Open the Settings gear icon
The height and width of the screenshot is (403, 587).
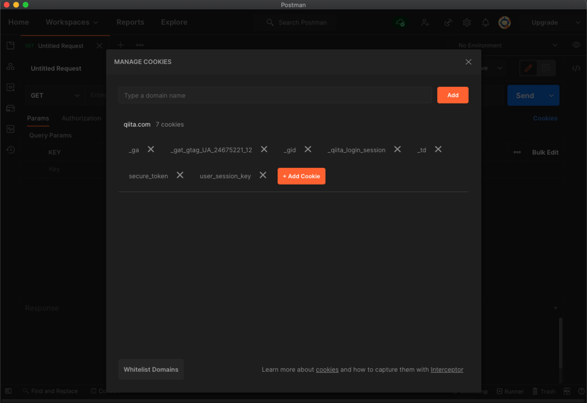[x=467, y=23]
